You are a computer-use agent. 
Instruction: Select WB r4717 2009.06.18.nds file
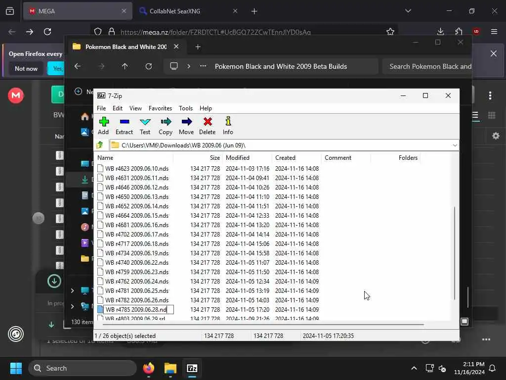click(137, 243)
